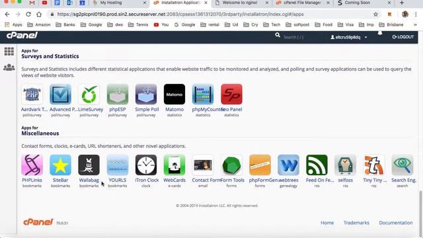Expand the Tech bookmarks folder
The width and height of the screenshot is (423, 238).
point(272,24)
